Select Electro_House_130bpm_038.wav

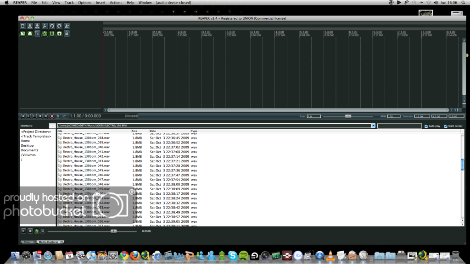(86, 138)
